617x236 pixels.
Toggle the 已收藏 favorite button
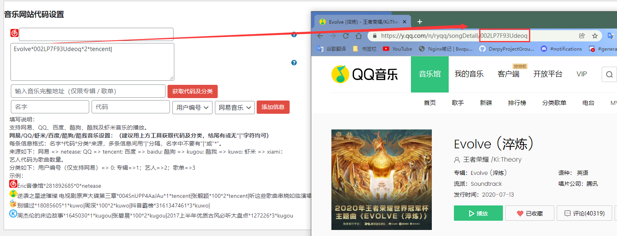(529, 213)
